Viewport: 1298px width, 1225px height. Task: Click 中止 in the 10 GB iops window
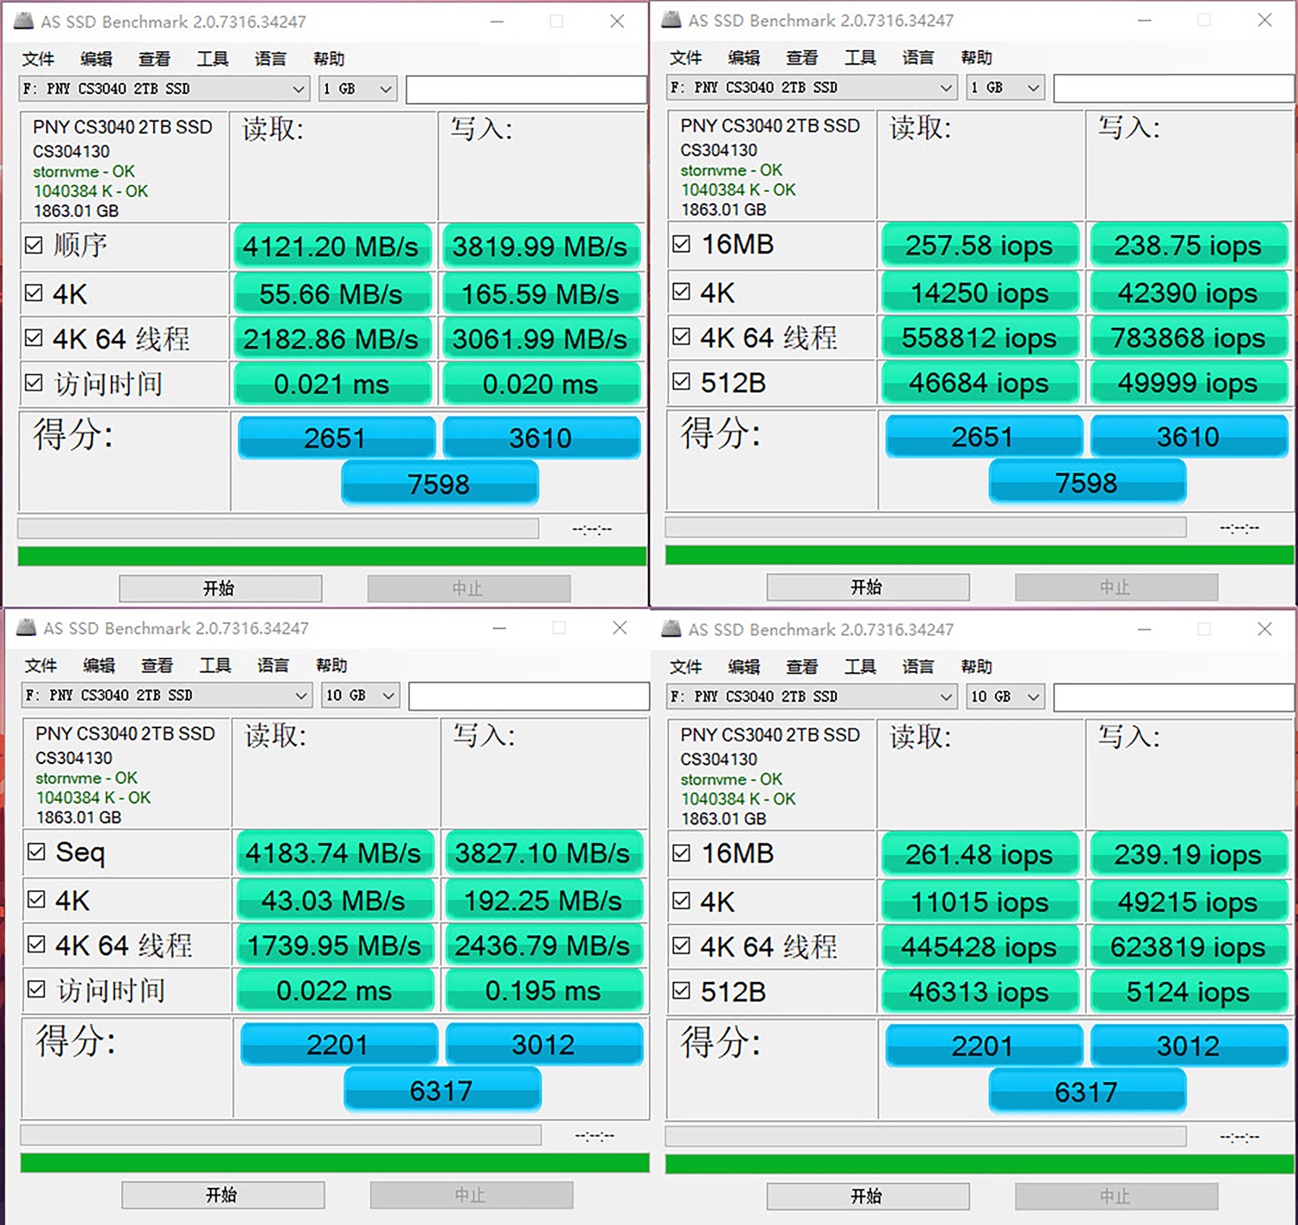(1116, 1196)
